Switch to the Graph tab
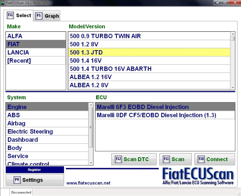This screenshot has height=196, width=241. coord(47,16)
